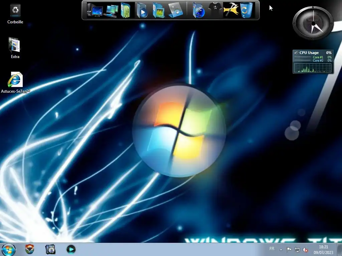This screenshot has height=256, width=342.
Task: Open the hammer and wrench tools icon
Action: 231,10
